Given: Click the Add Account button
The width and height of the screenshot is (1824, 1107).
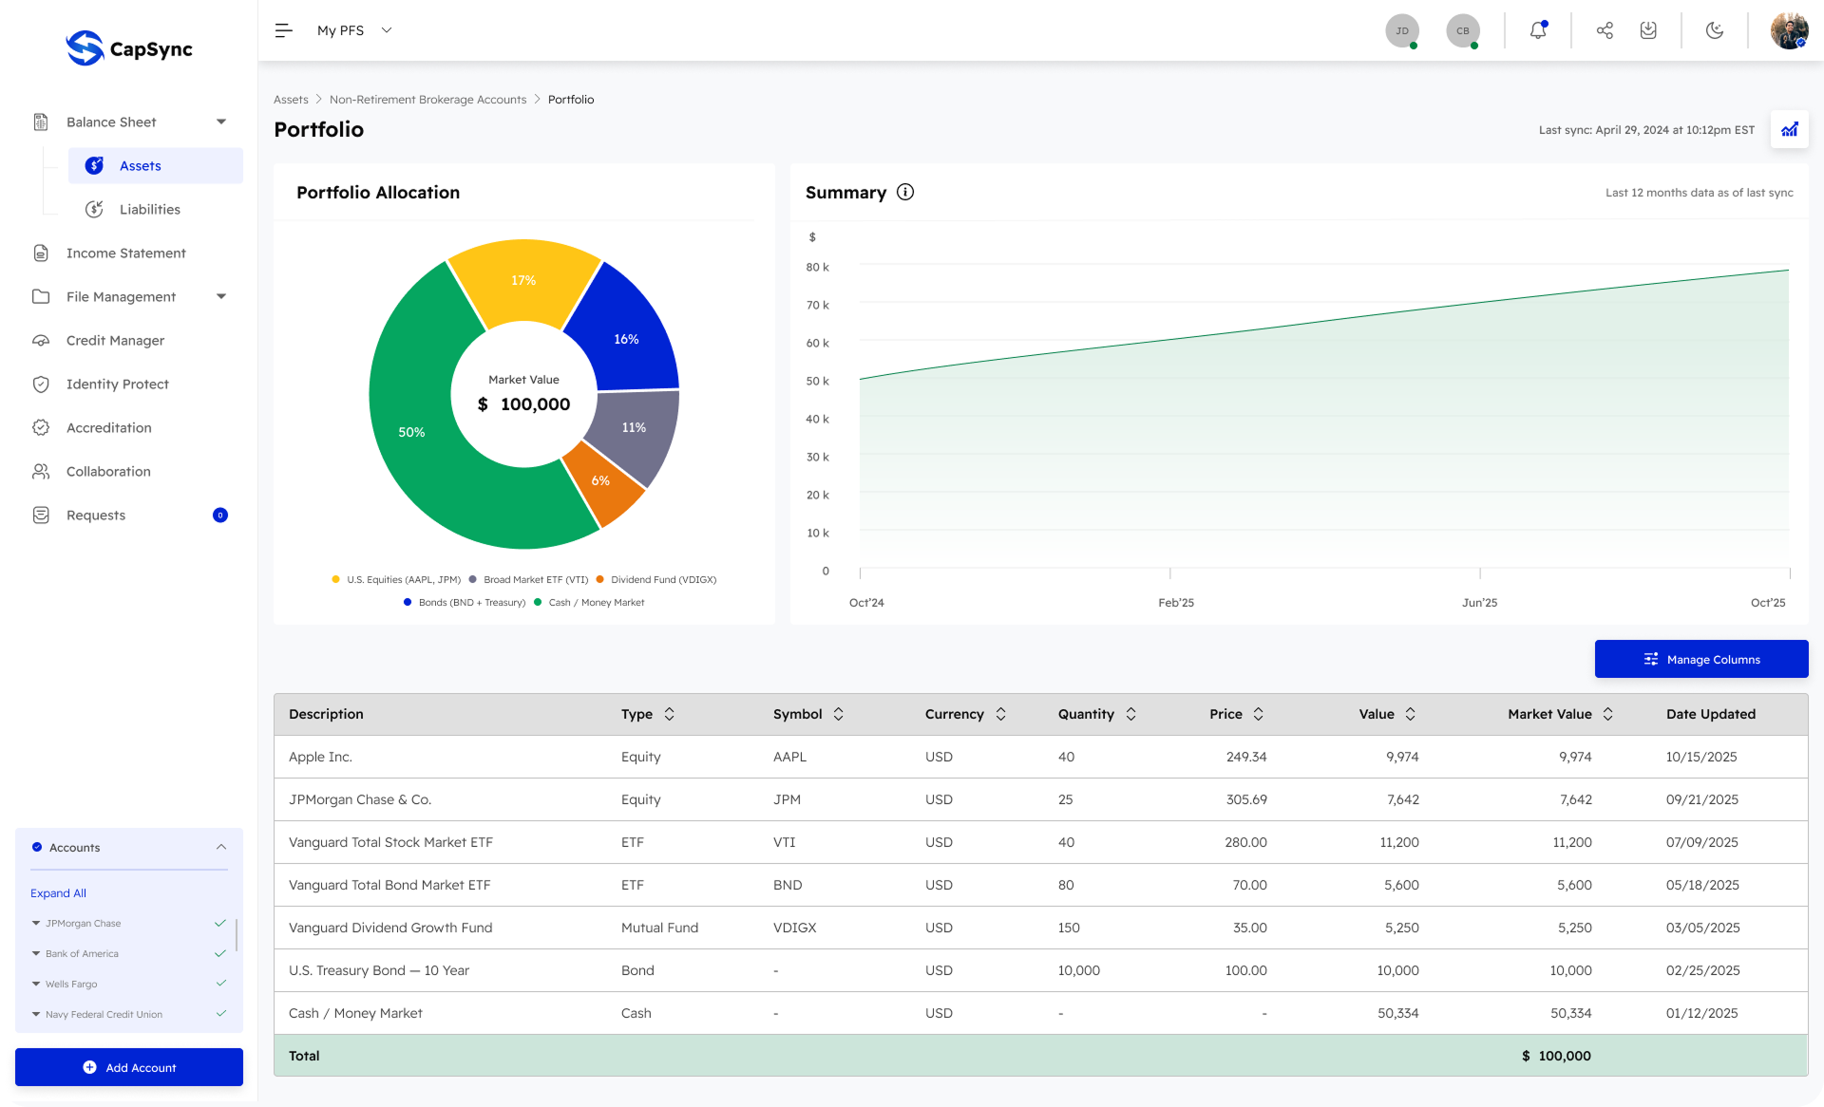Looking at the screenshot, I should [129, 1067].
